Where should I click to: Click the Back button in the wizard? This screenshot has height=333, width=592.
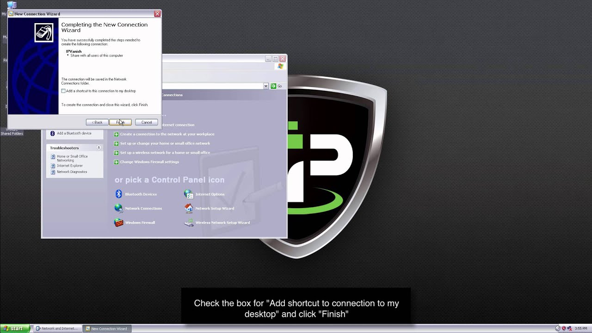tap(97, 122)
